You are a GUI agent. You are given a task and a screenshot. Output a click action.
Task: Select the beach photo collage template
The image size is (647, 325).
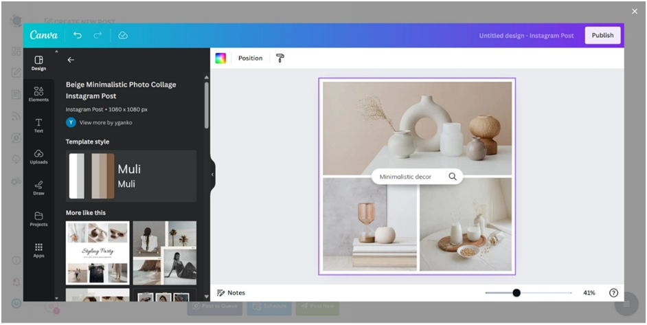165,253
